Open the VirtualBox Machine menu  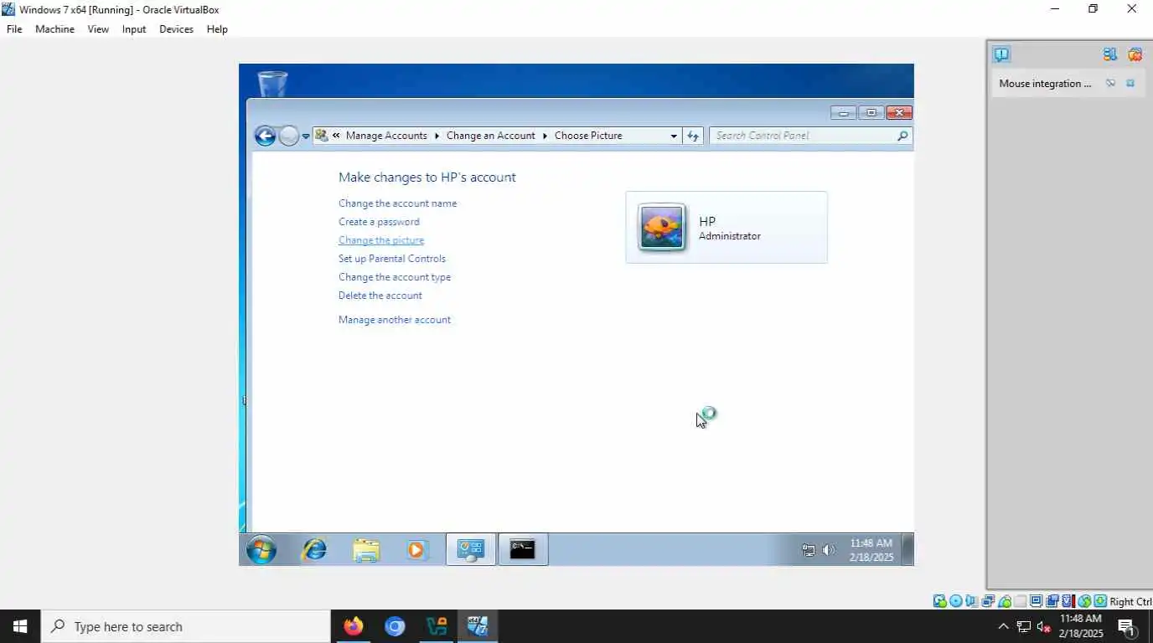(x=54, y=29)
